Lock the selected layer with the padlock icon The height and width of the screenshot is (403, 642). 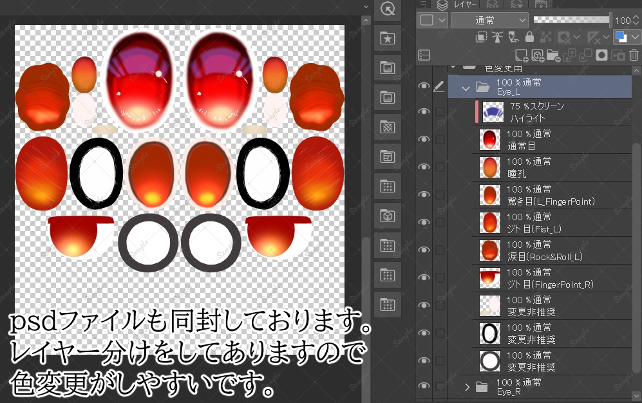(x=529, y=37)
